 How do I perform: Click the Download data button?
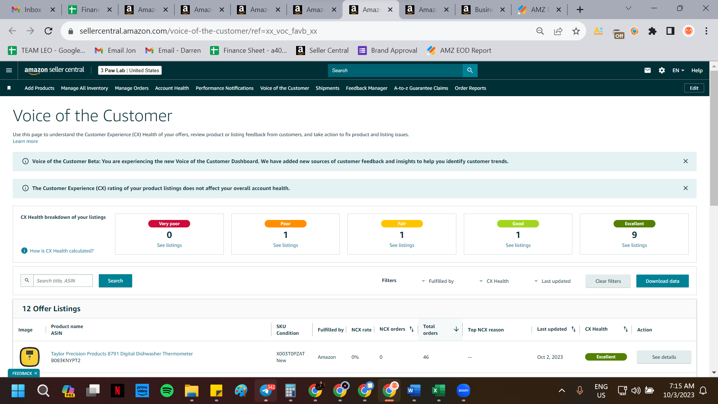click(x=662, y=281)
